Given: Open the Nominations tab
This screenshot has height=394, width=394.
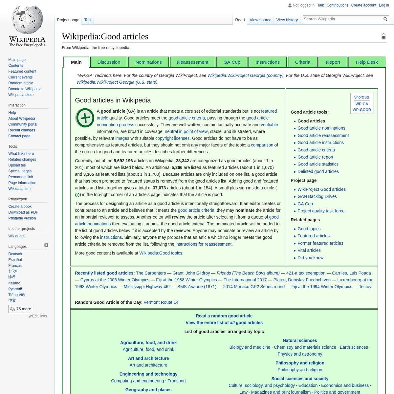Looking at the screenshot, I should pyautogui.click(x=149, y=62).
